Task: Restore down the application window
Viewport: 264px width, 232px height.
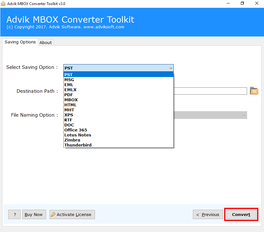Action: click(242, 3)
